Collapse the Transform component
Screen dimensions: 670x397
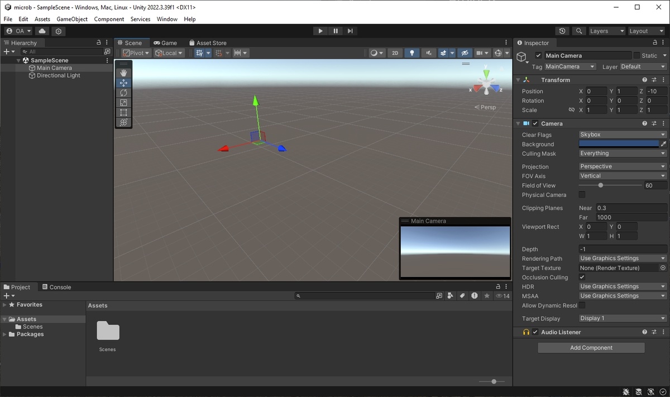click(x=518, y=80)
